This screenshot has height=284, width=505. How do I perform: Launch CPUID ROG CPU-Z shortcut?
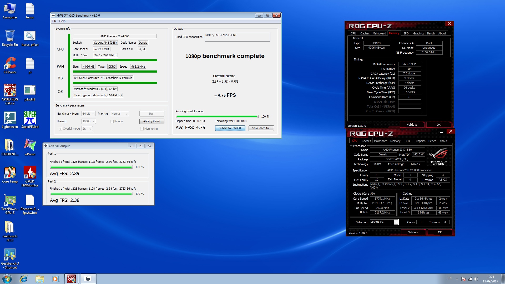pos(10,94)
